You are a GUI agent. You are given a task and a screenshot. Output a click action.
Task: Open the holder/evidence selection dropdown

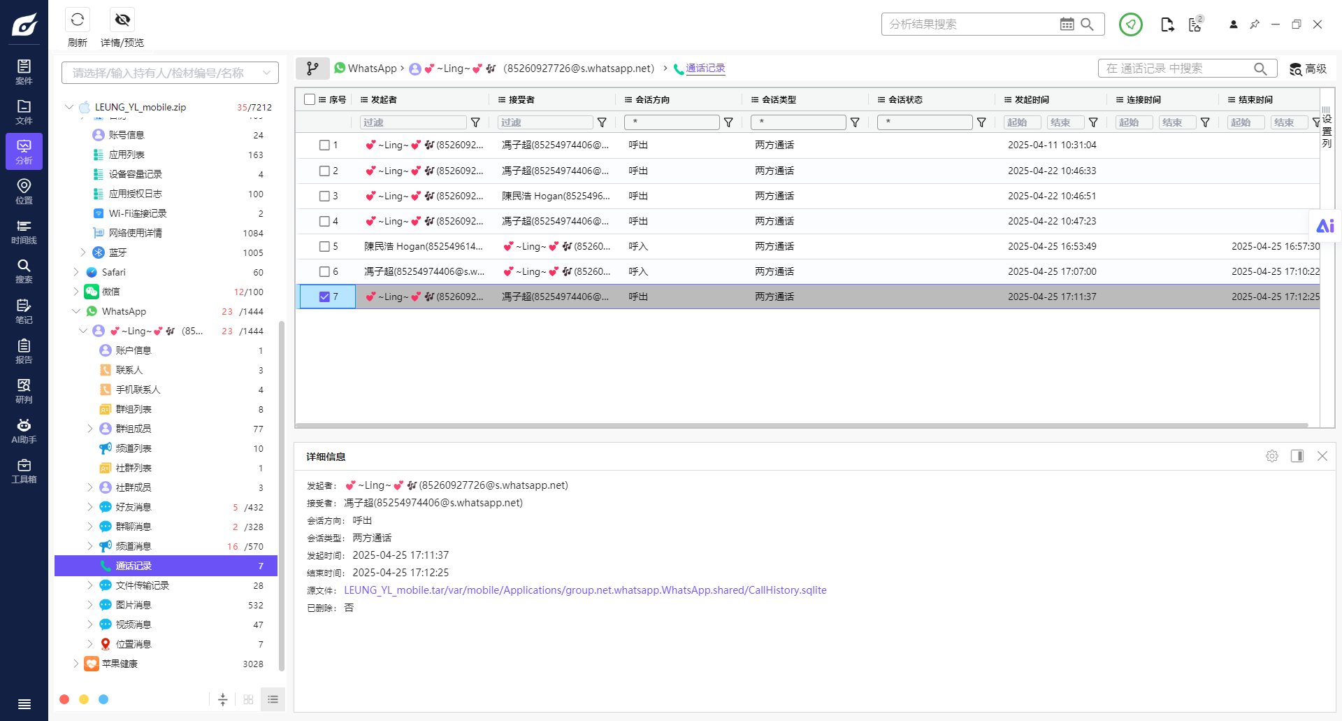point(170,73)
